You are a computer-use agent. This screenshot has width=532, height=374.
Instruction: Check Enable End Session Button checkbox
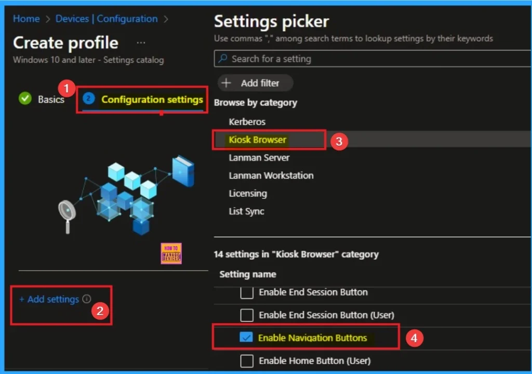(247, 292)
